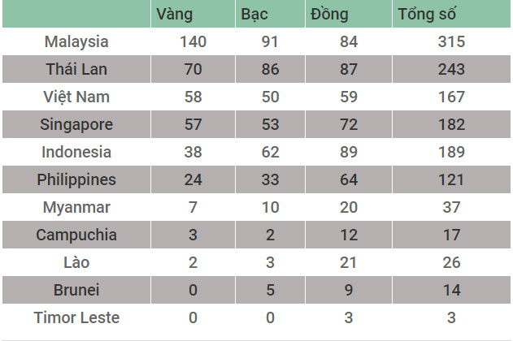Click Việt Nam's total of 167
Viewport: 513px width, 341px height.
pyautogui.click(x=451, y=97)
